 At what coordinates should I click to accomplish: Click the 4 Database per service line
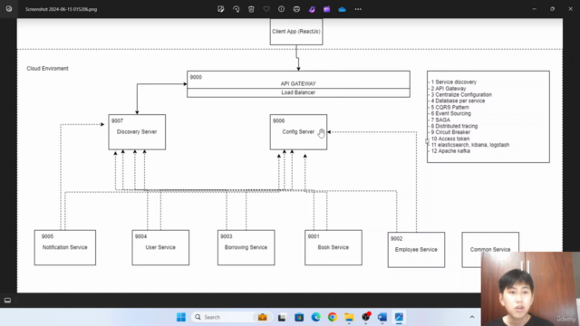457,101
